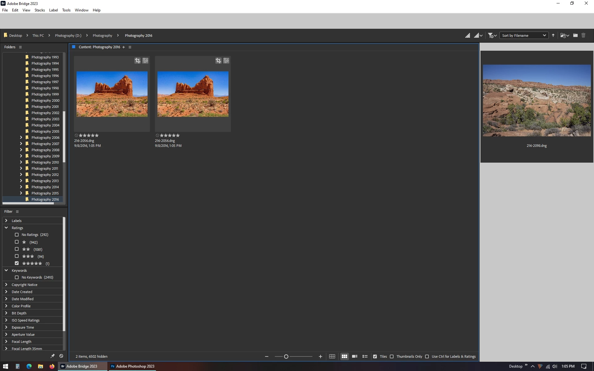
Task: Uncheck the five-star rating filter
Action: click(x=17, y=263)
